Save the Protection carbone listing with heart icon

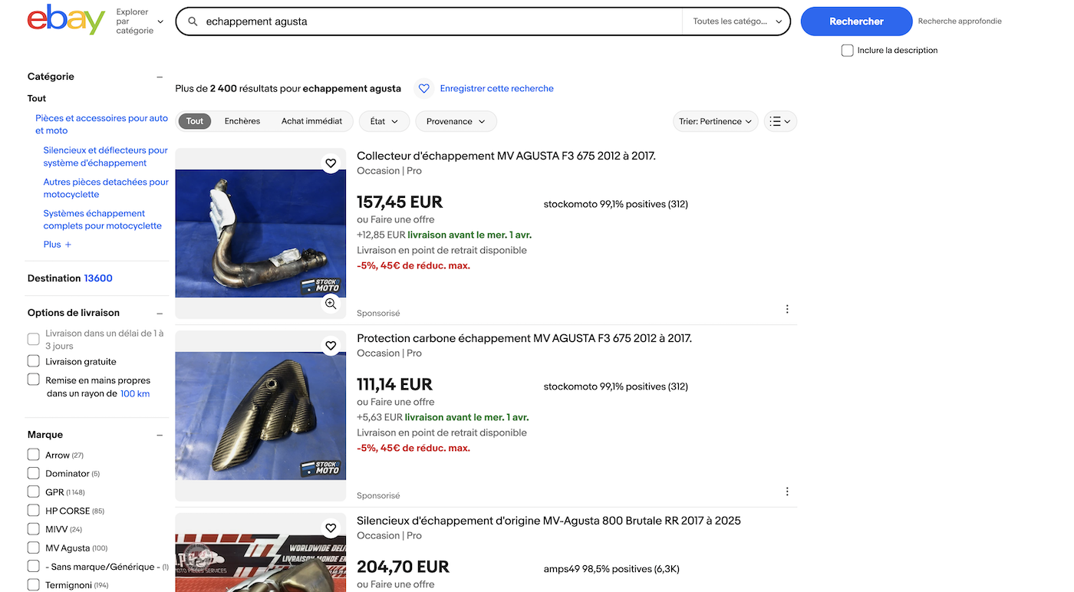(x=331, y=346)
